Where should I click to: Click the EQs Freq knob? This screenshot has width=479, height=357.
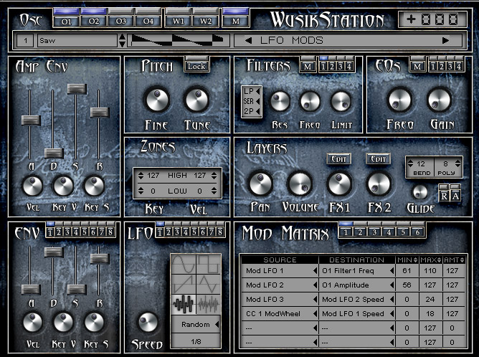coord(399,100)
